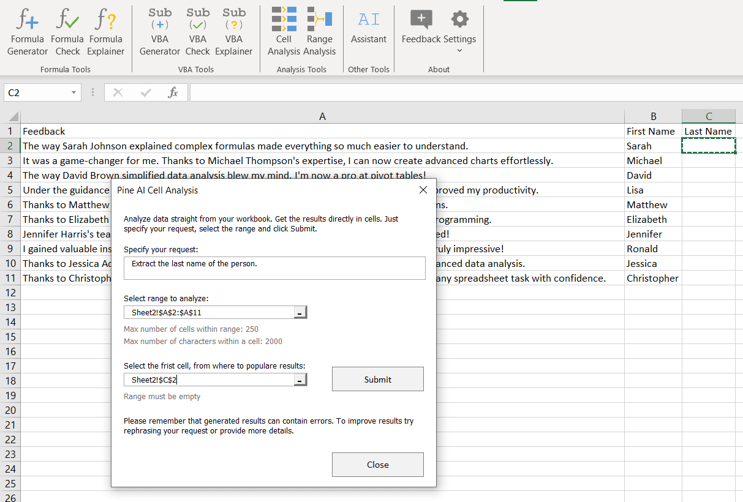743x502 pixels.
Task: Collapse the results first cell selector
Action: pyautogui.click(x=300, y=379)
